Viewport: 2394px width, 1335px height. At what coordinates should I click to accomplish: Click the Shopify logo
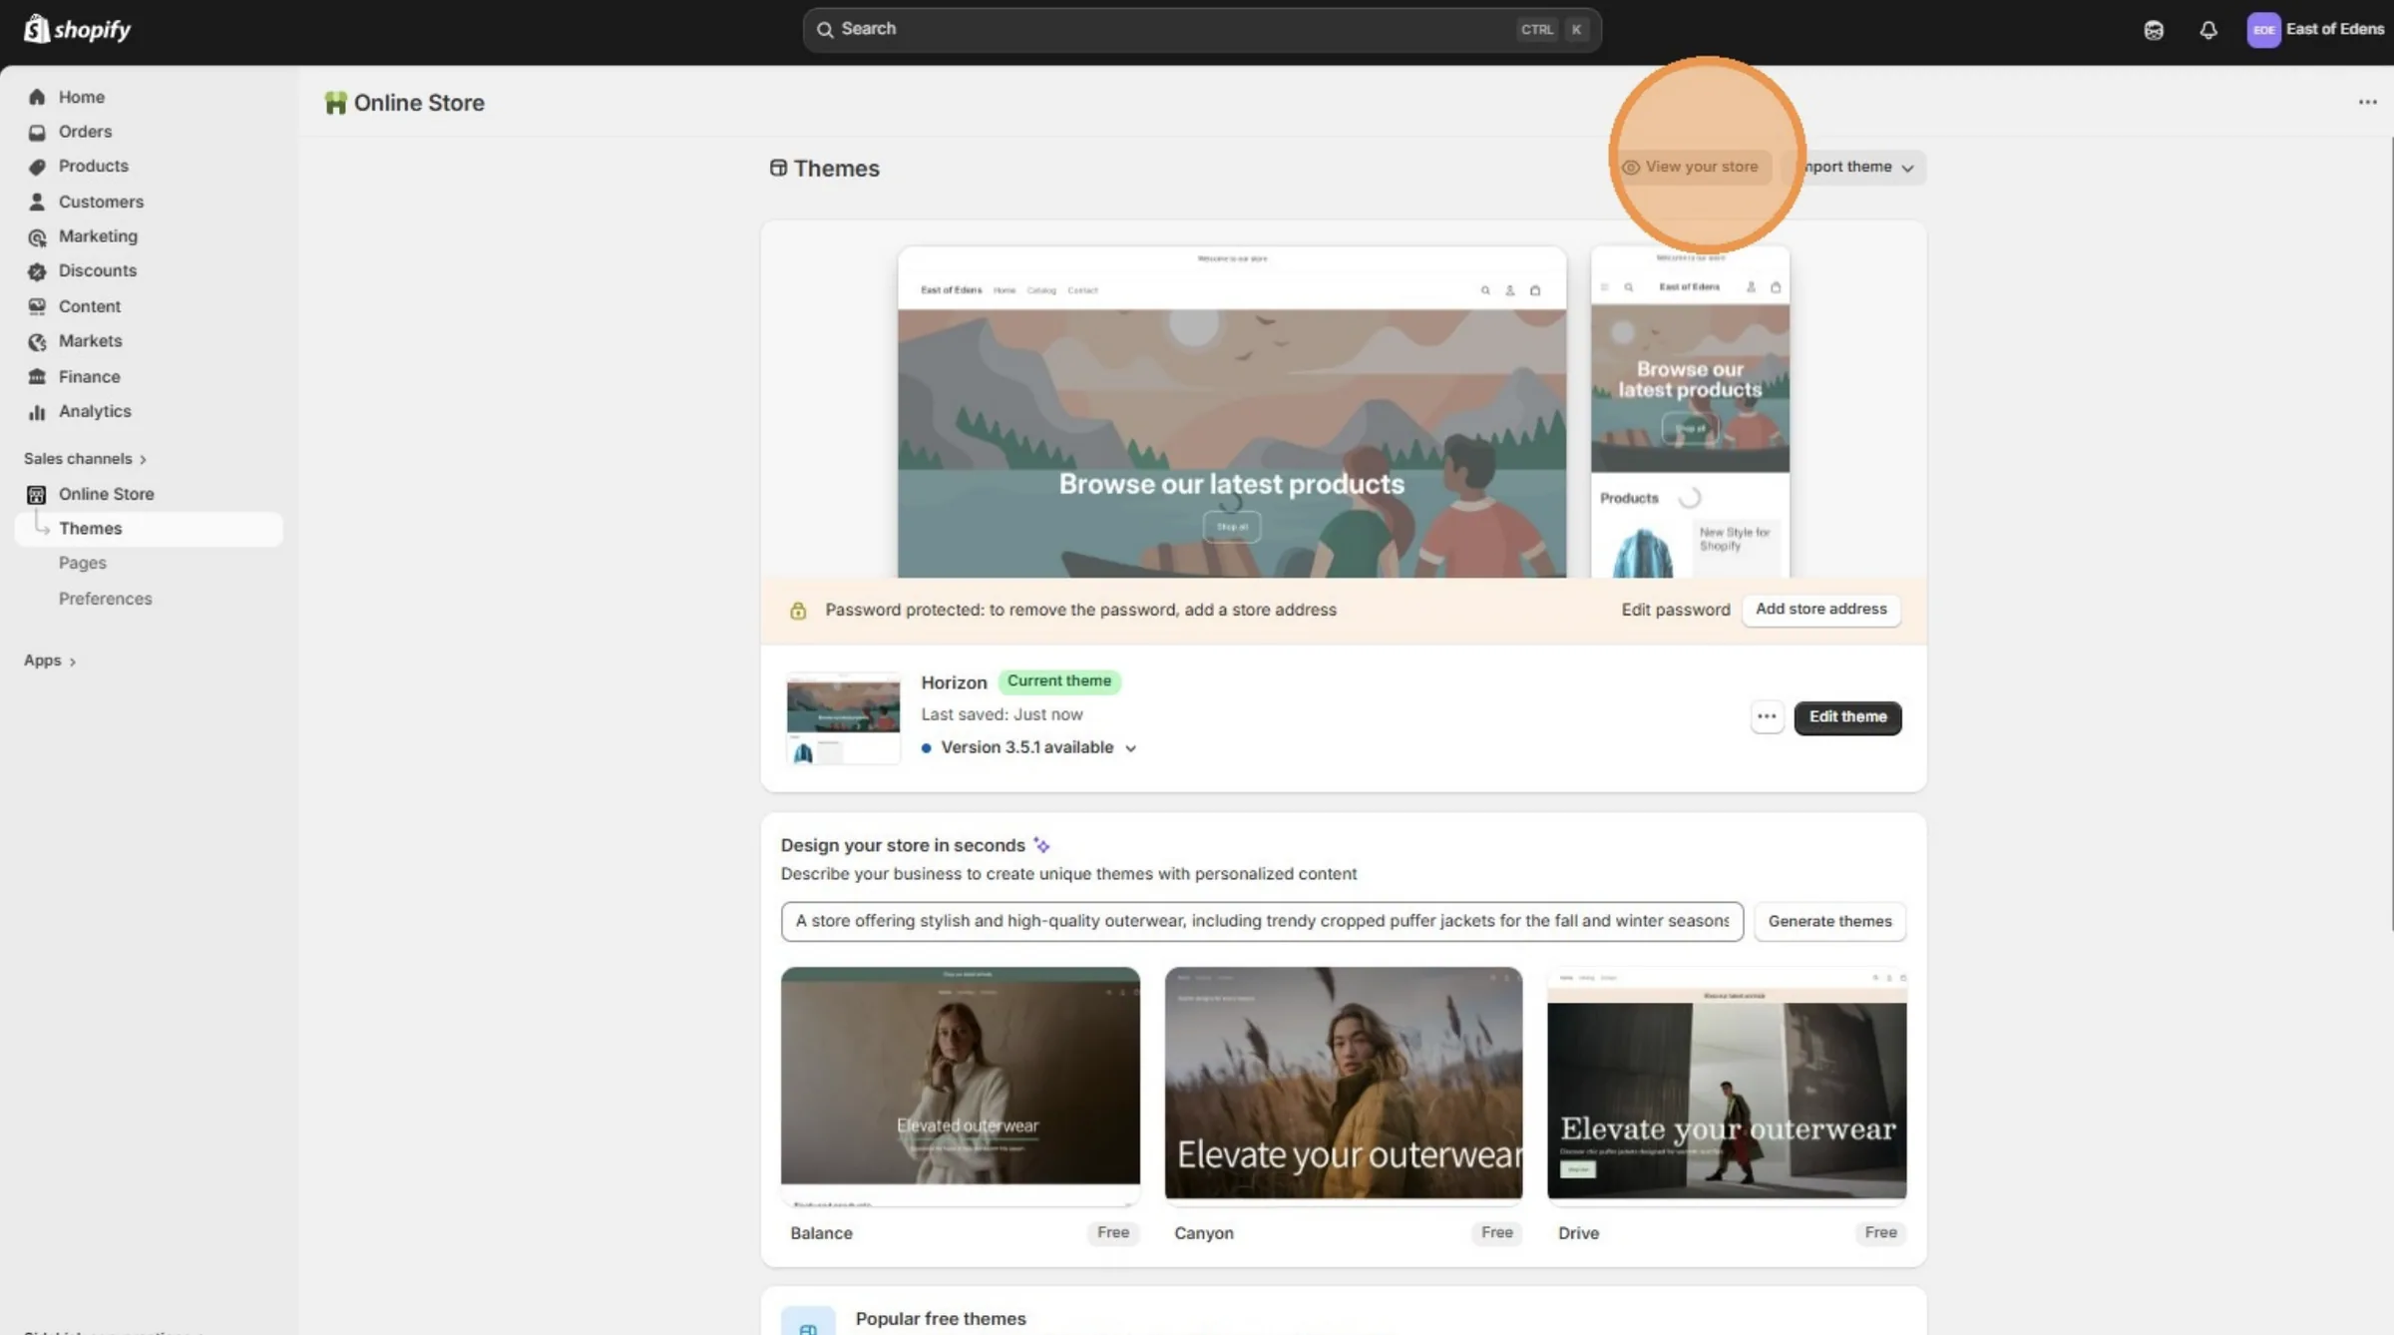pos(77,29)
